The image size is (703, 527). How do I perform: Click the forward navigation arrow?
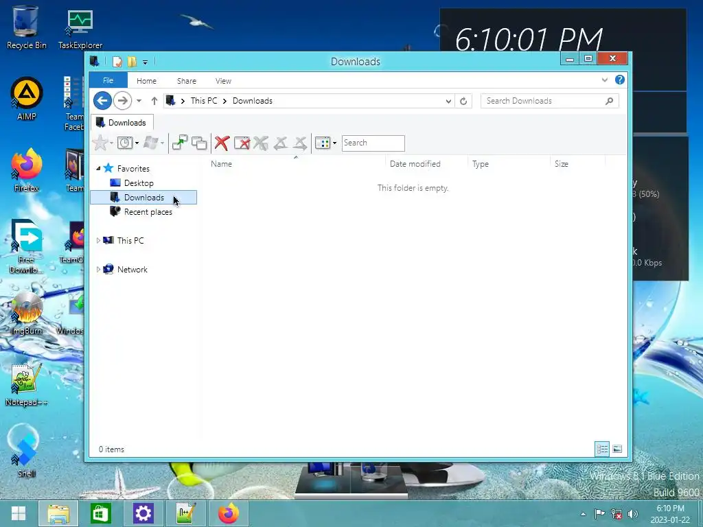pyautogui.click(x=122, y=101)
